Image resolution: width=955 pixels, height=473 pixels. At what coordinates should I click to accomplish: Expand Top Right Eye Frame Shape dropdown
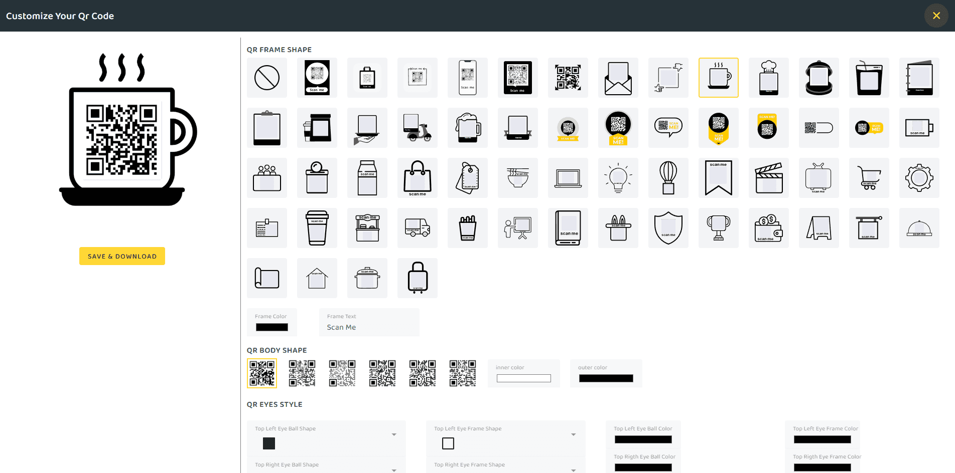click(506, 465)
